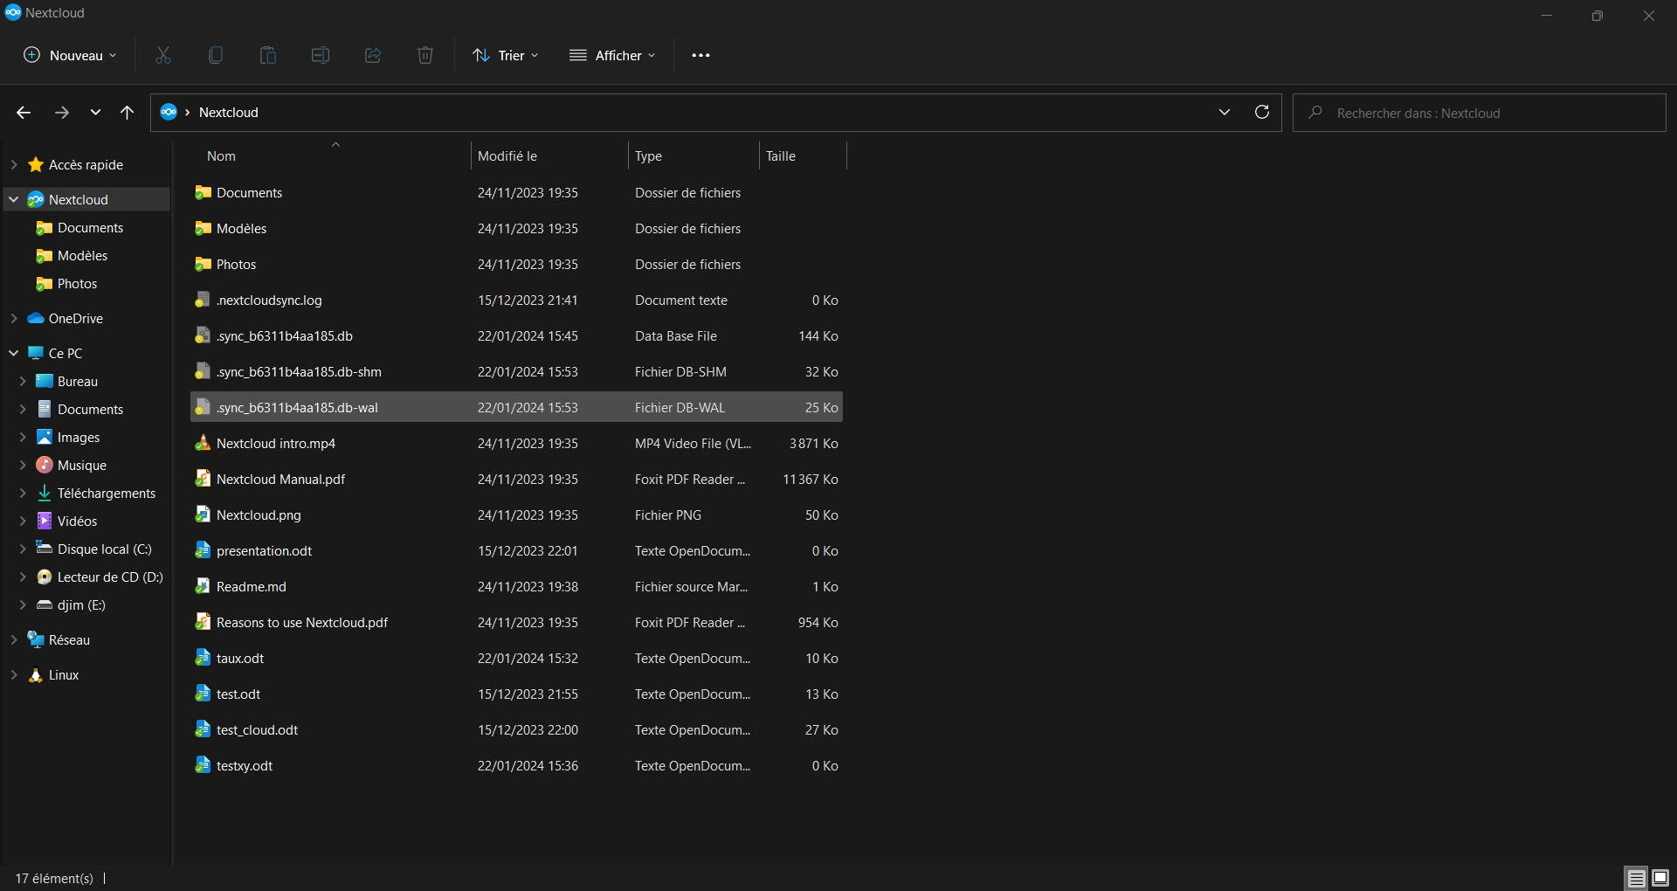Select Images in the navigation pane
Viewport: 1677px width, 891px height.
coord(79,437)
